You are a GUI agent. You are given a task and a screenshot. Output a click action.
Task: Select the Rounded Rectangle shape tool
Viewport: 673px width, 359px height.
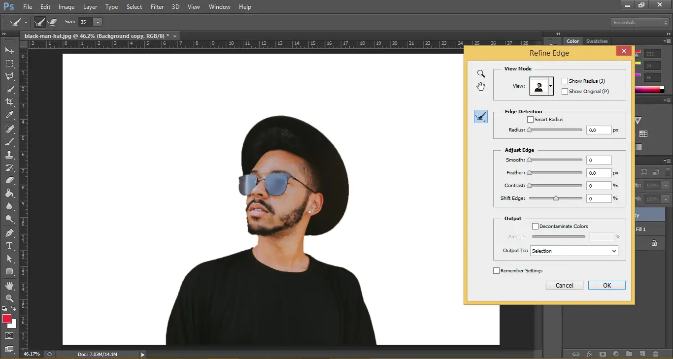9,271
